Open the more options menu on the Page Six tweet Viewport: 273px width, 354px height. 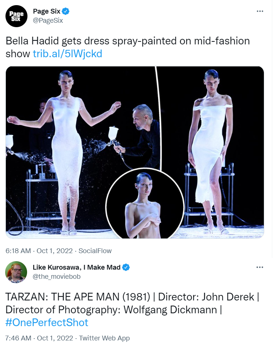(260, 11)
